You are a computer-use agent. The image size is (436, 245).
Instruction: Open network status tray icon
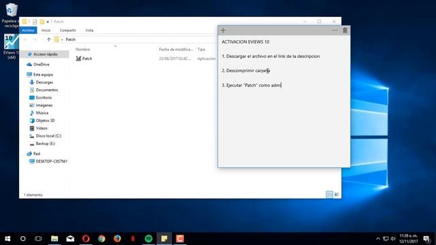click(386, 239)
